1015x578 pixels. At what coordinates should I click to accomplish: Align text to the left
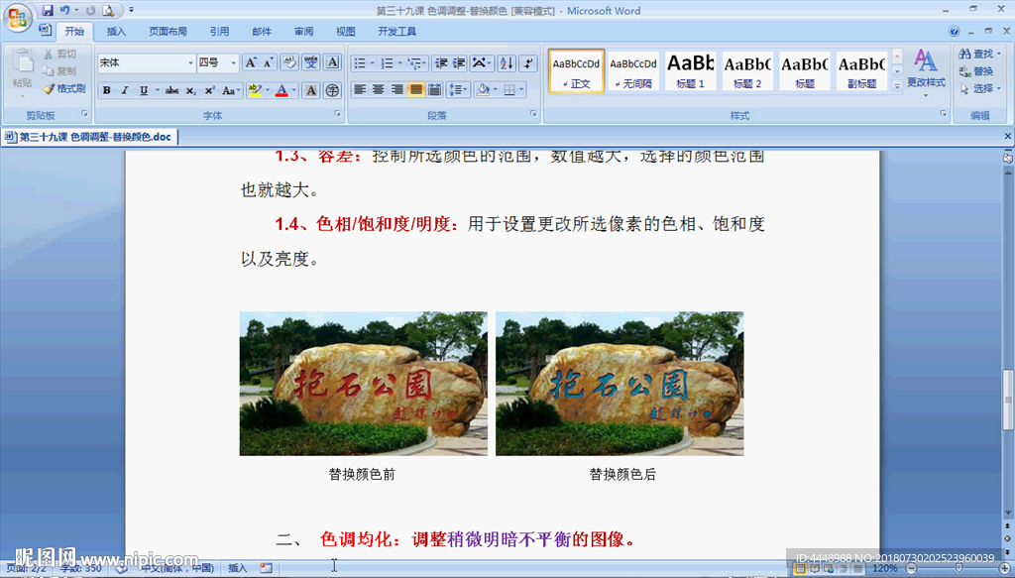pos(360,90)
